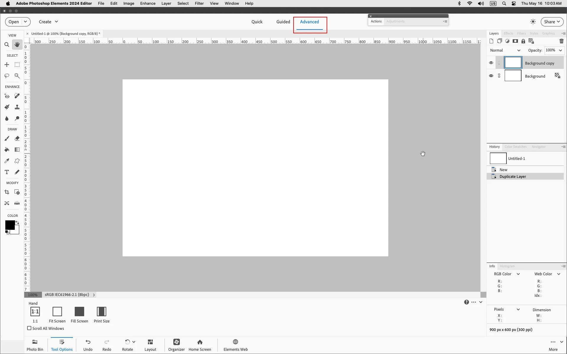Open the Organizer

176,345
